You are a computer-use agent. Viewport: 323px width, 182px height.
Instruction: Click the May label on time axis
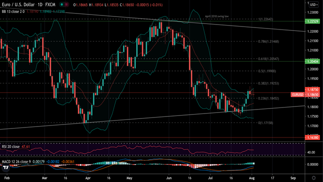tap(129, 178)
